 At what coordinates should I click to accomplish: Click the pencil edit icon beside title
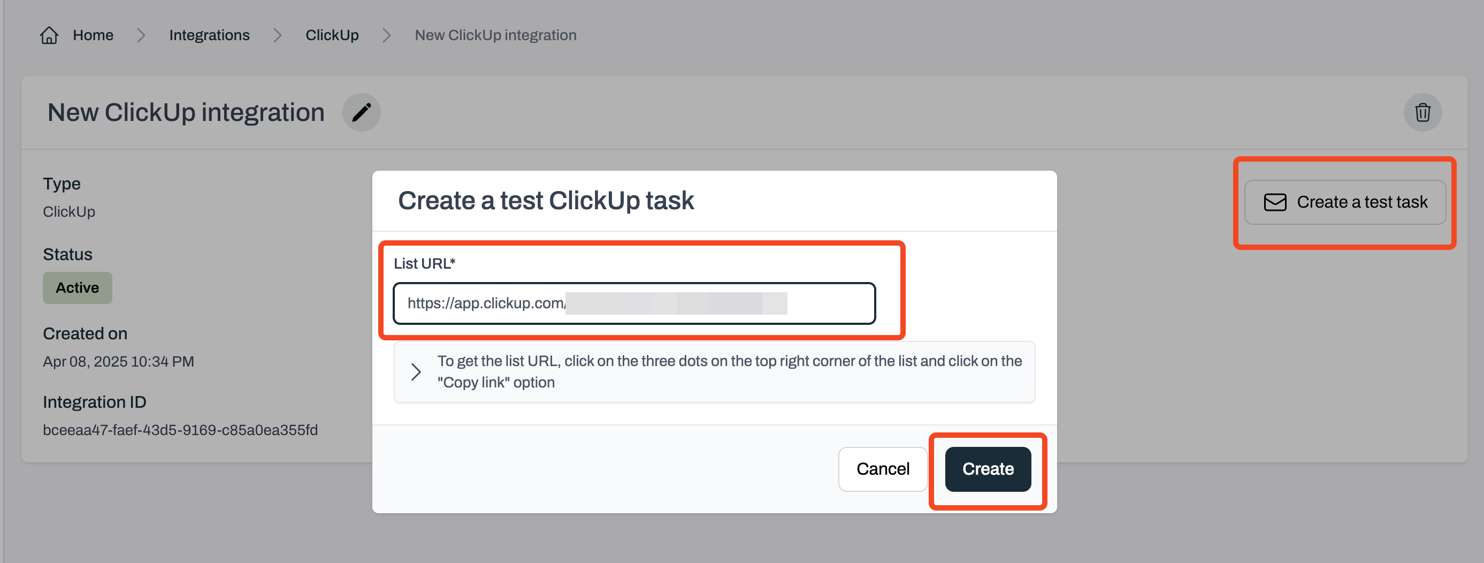(361, 112)
